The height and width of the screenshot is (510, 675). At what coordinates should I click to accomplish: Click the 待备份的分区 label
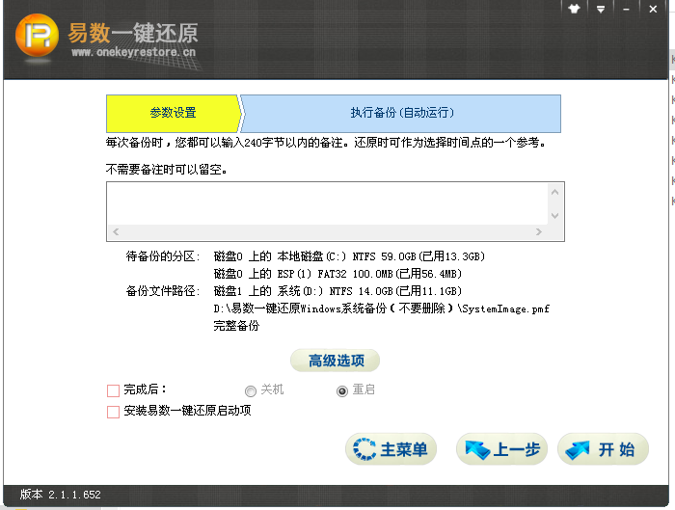pos(163,256)
